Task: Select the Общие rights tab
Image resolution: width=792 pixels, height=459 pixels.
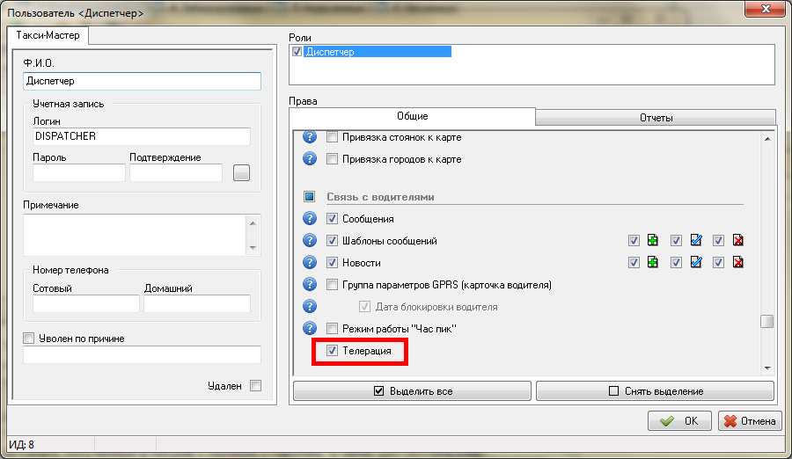Action: pos(412,117)
